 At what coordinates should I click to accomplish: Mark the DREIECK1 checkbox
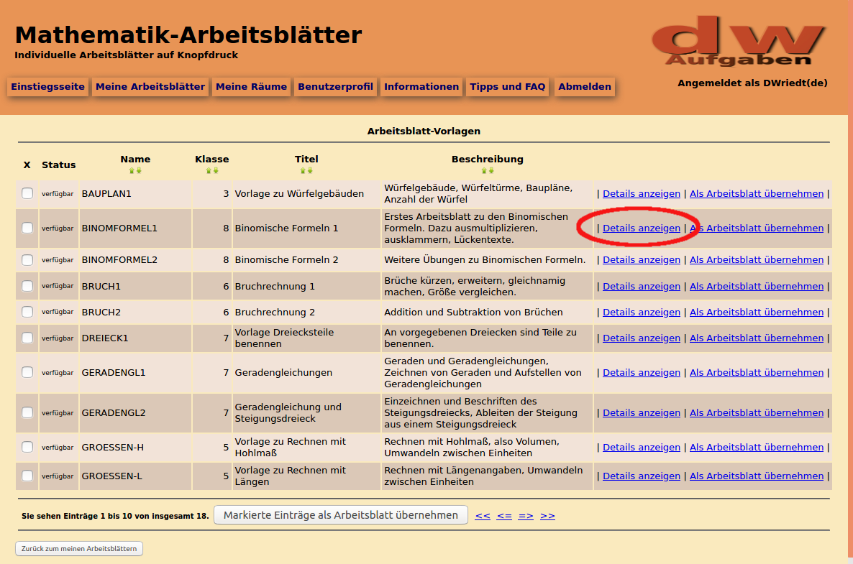coord(27,338)
